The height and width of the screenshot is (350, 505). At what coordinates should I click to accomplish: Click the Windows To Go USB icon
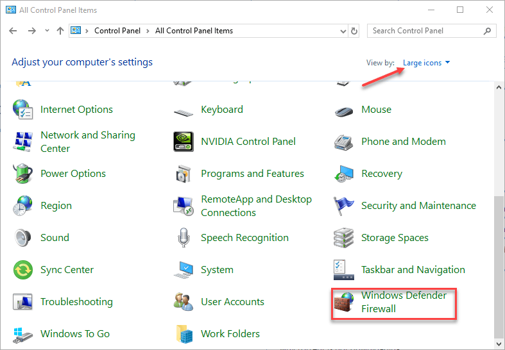(x=22, y=335)
